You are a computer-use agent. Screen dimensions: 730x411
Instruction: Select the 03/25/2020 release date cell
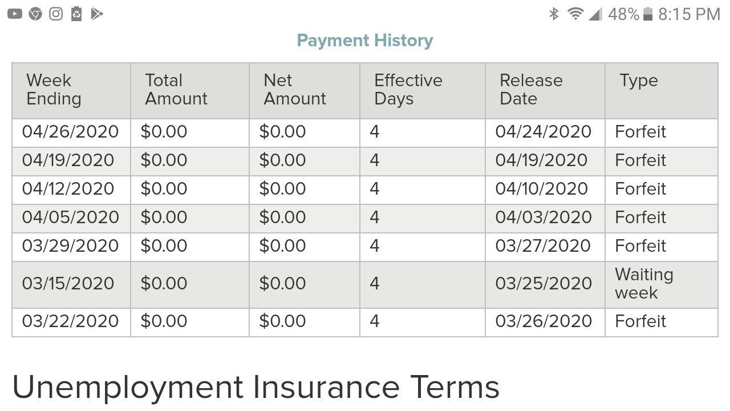(x=543, y=284)
